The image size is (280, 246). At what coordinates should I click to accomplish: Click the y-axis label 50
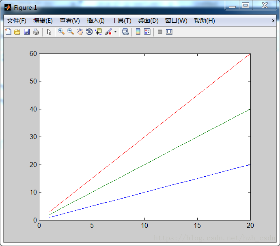(33, 81)
